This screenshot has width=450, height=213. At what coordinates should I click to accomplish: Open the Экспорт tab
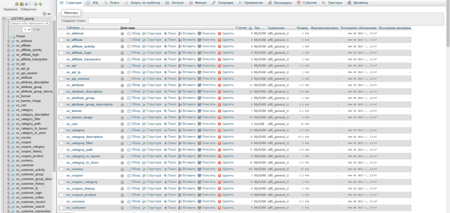pyautogui.click(x=175, y=3)
